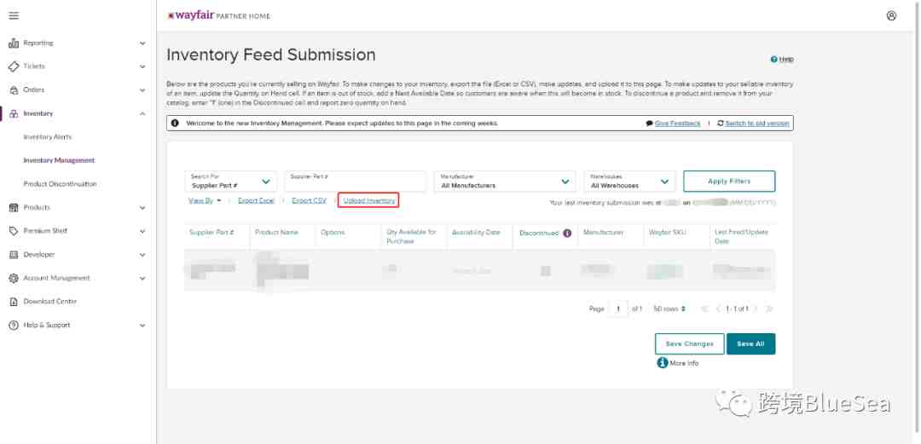Click the Account Management gear icon
This screenshot has height=444, width=921.
14,278
